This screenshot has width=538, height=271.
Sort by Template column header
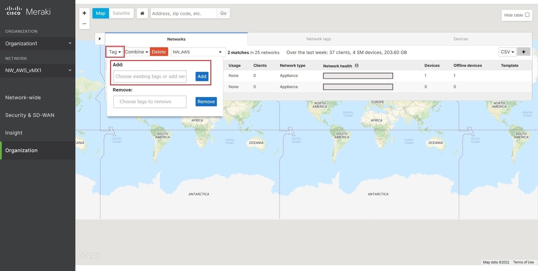(510, 65)
